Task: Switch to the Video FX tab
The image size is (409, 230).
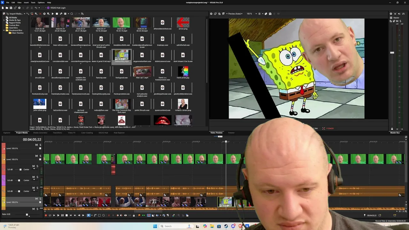Action: point(72,133)
